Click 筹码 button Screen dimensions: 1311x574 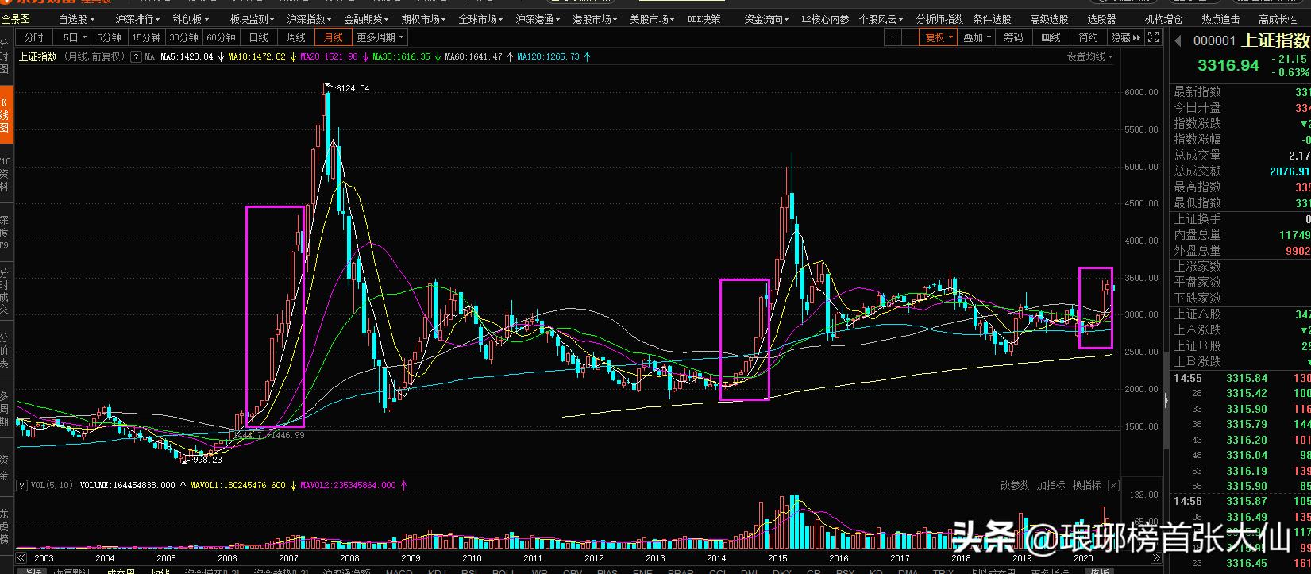click(x=1013, y=37)
